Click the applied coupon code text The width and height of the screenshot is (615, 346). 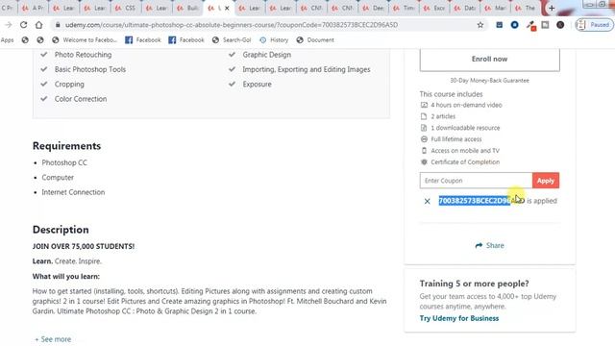coord(481,201)
